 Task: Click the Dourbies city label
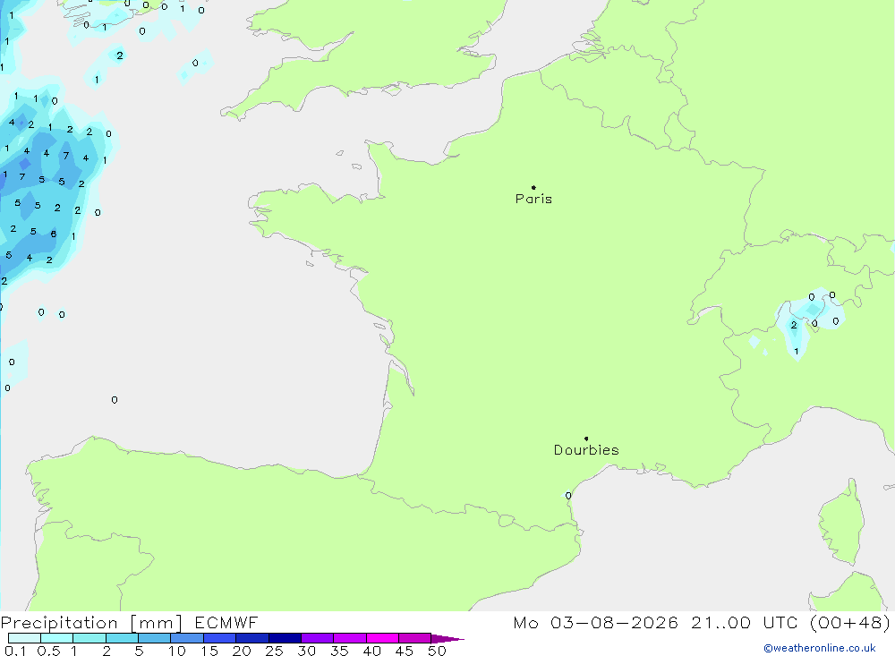586,450
